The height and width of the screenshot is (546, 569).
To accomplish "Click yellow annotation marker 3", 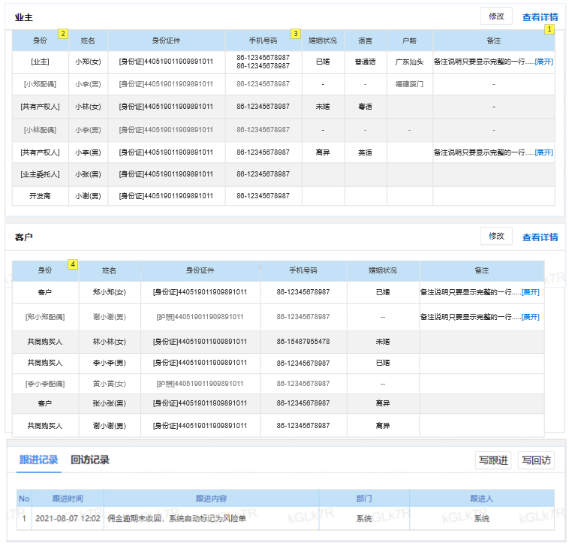I will tap(296, 34).
